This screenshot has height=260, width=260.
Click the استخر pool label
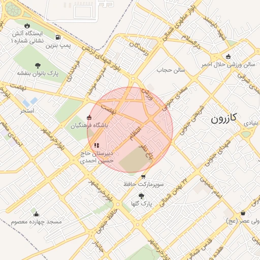[27, 111]
